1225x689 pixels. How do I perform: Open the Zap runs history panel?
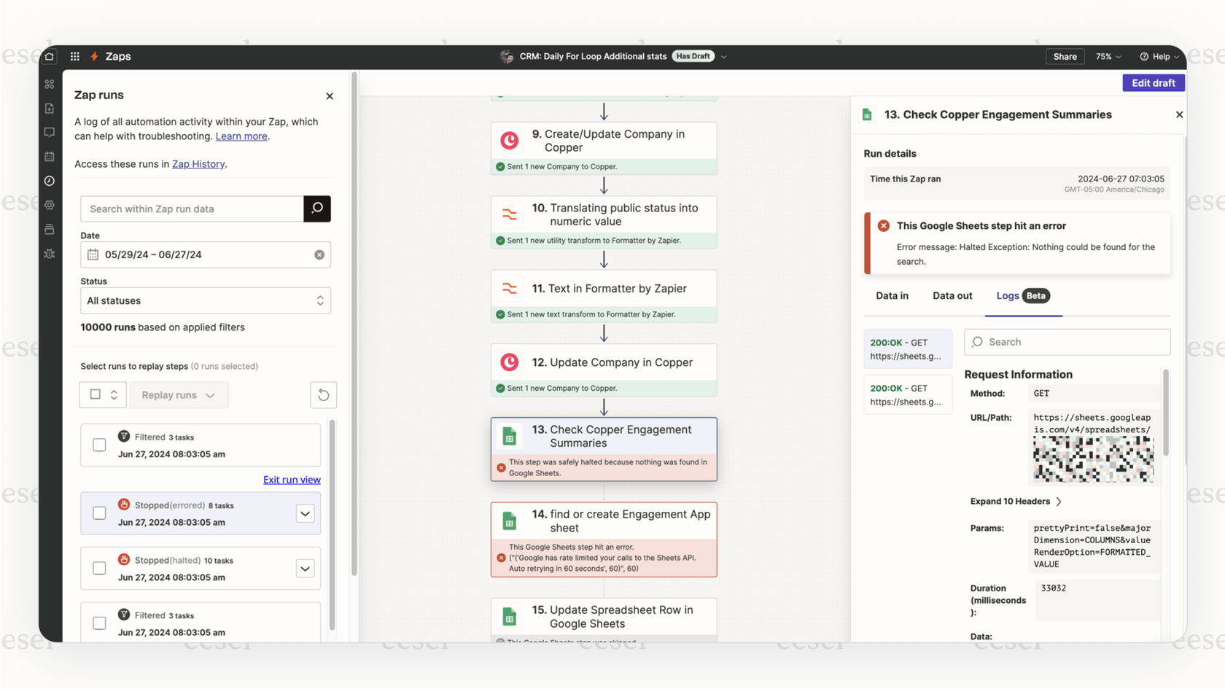pos(50,181)
